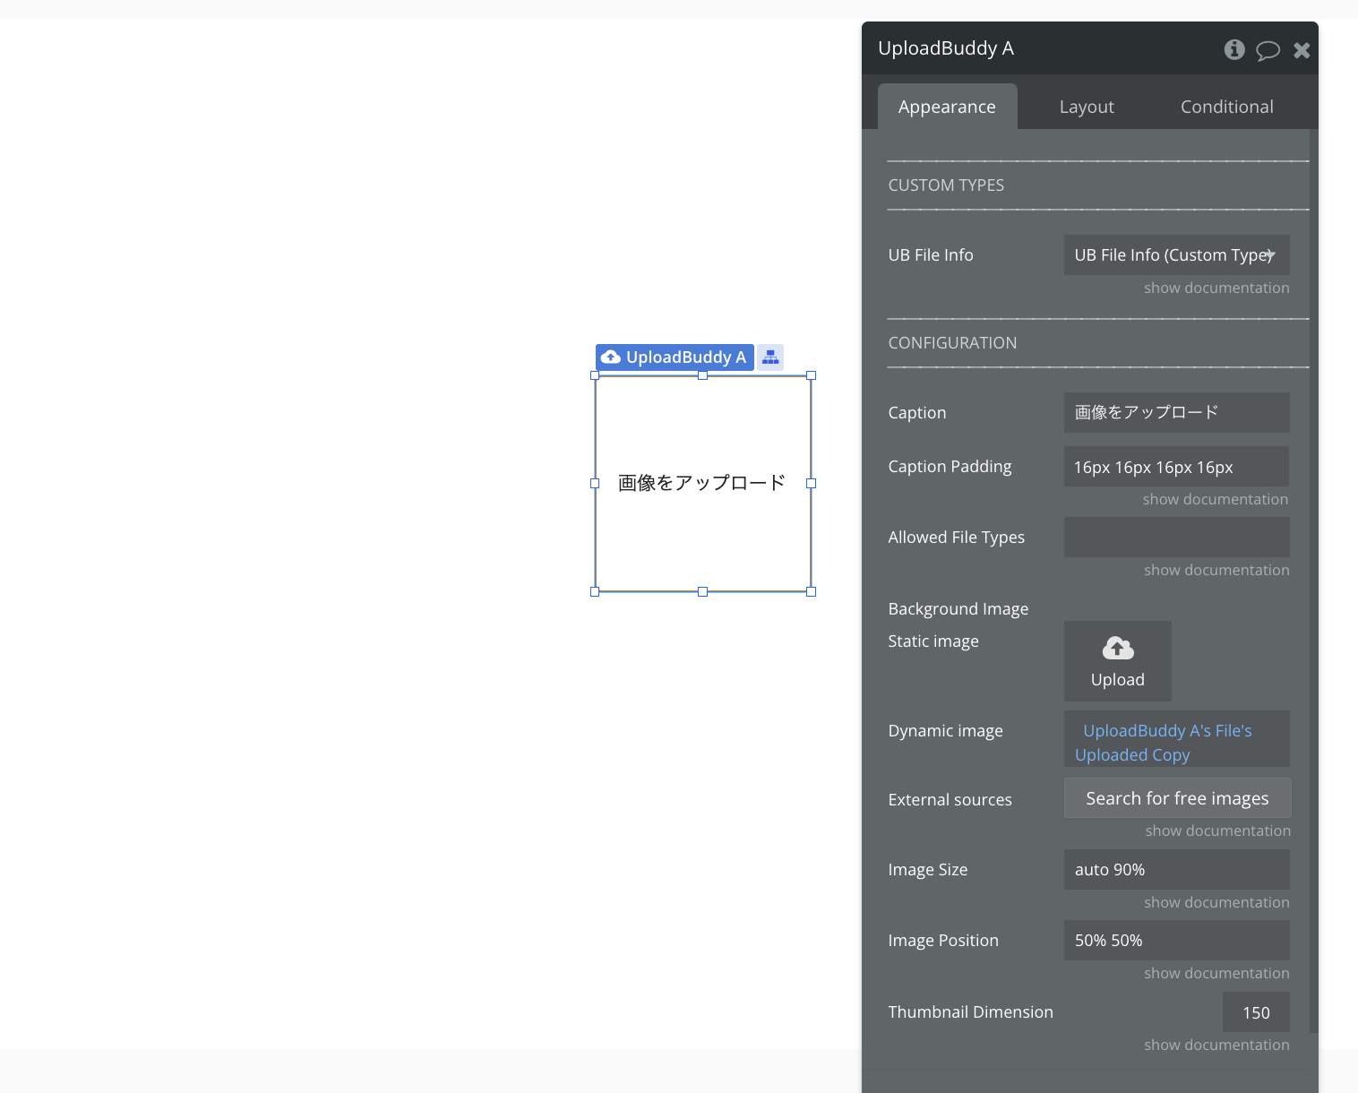1358x1093 pixels.
Task: Edit the Dynamic image expression UploadBuddy A's File's Uploaded Copy
Action: point(1176,739)
